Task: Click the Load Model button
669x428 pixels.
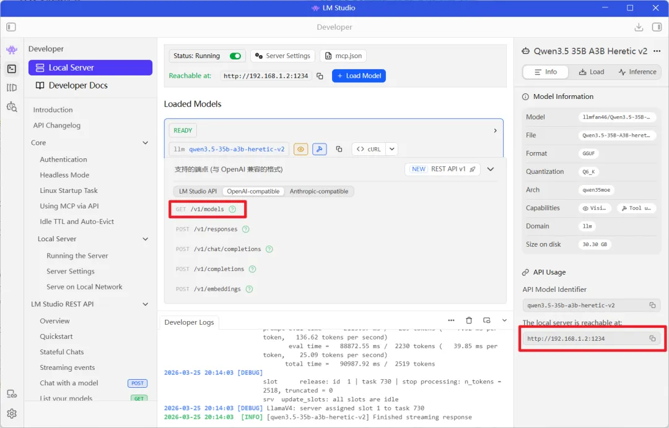Action: click(x=359, y=76)
